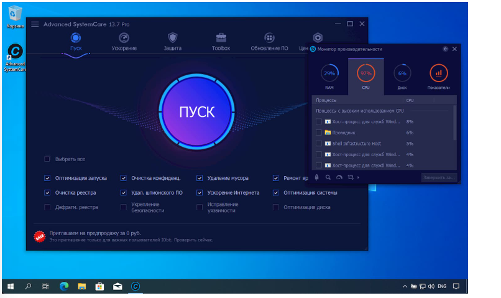501x298 pixels.
Task: Click the volume speaker tray icon
Action: (431, 286)
